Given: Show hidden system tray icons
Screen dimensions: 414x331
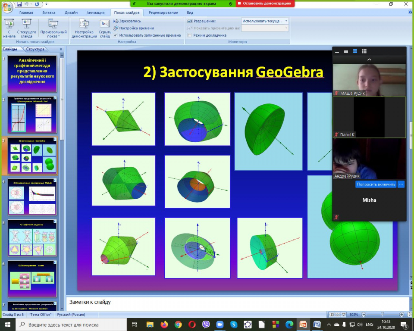Looking at the screenshot, I should point(329,325).
